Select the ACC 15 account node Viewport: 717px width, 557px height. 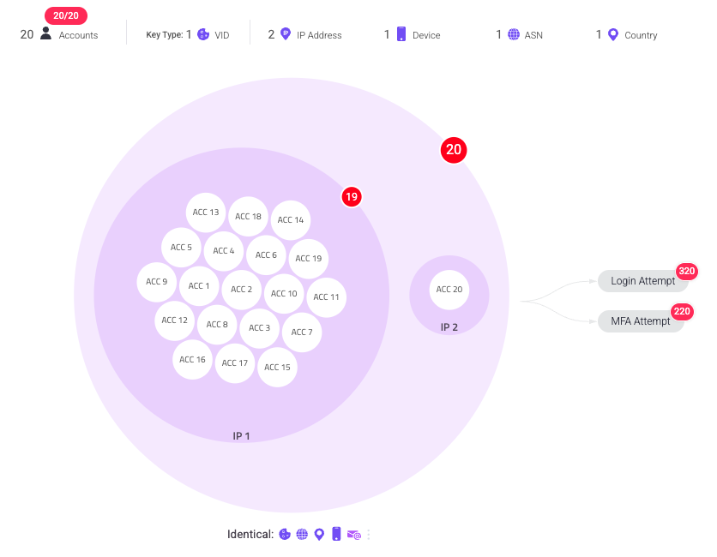[x=278, y=368]
